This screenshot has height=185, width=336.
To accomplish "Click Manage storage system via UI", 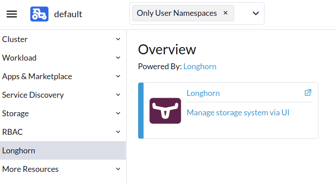I will [238, 112].
